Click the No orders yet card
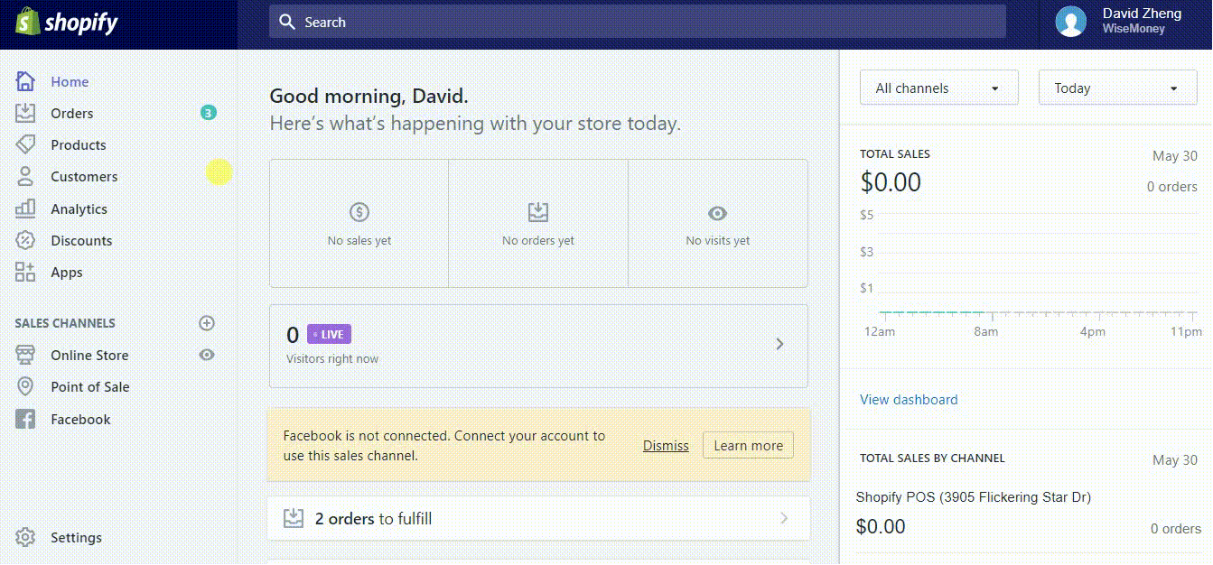1213x565 pixels. (x=538, y=224)
